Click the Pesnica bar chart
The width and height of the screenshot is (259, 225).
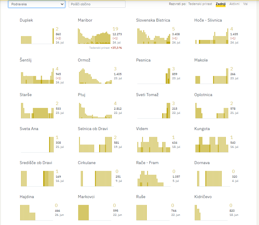154,76
